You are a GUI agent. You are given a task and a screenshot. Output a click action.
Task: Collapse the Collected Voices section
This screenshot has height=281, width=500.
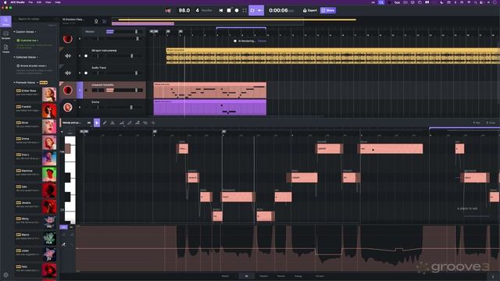point(14,57)
